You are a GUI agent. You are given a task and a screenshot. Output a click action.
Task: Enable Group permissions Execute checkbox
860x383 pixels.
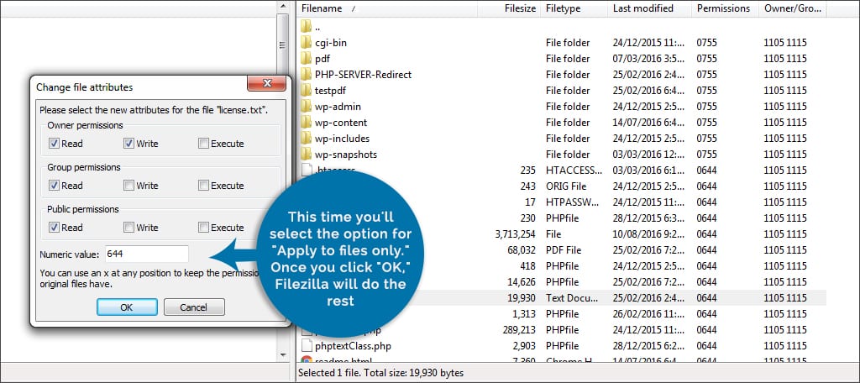203,186
